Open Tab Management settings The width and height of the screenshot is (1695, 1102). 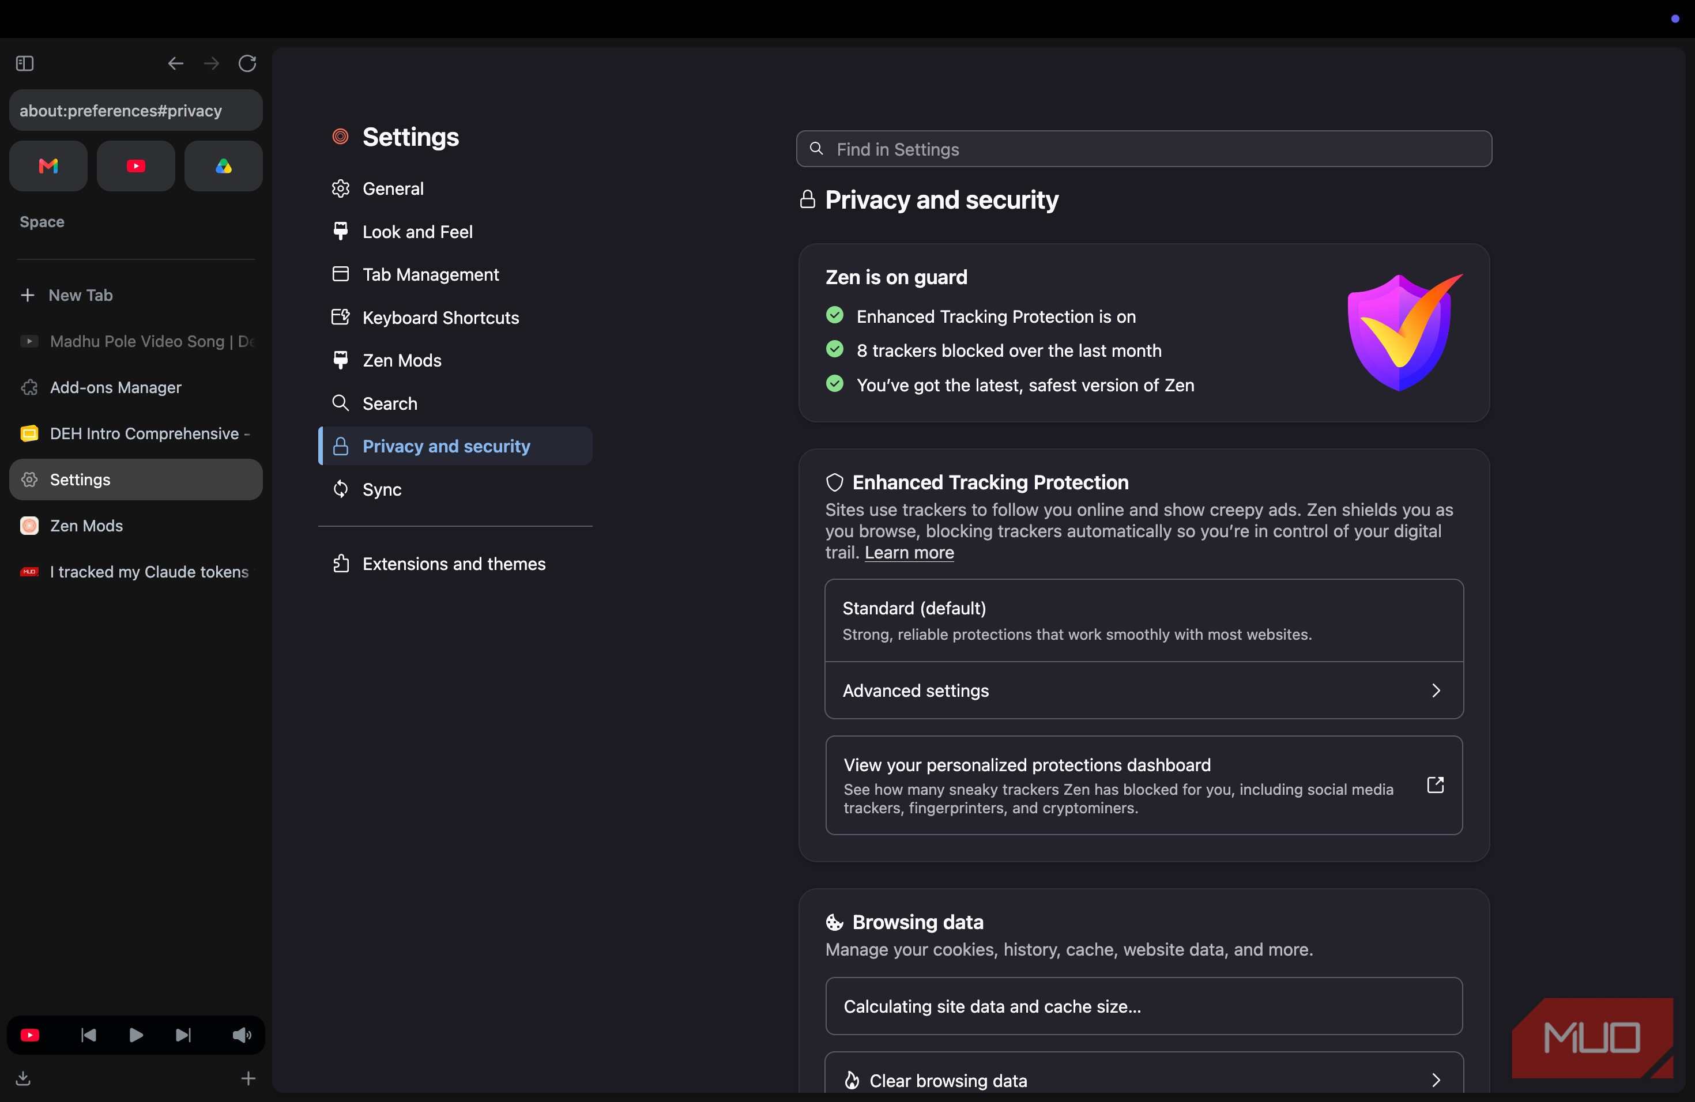[455, 275]
